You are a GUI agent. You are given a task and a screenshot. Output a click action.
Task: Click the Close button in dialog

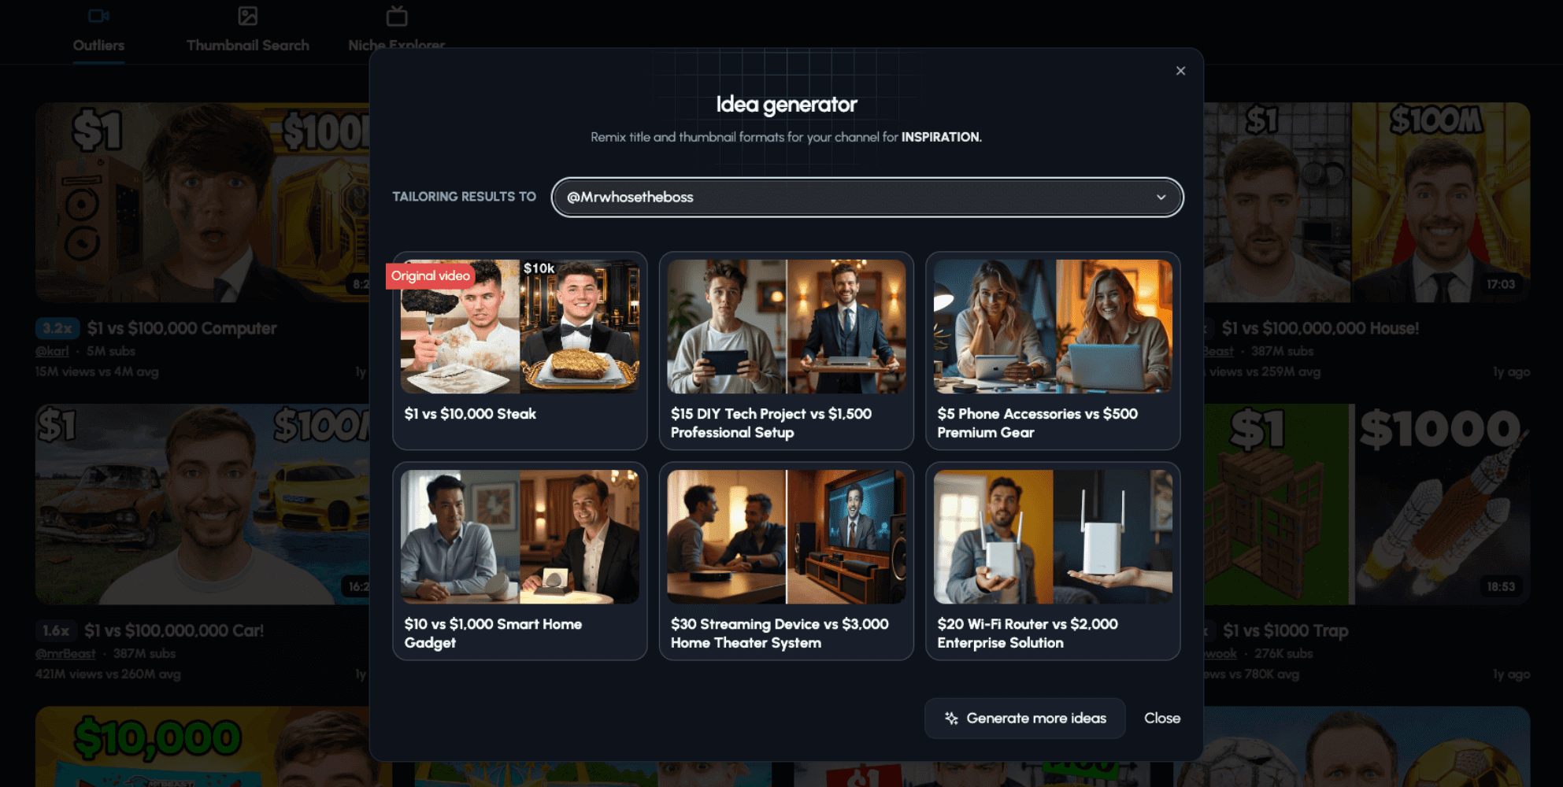click(1161, 719)
